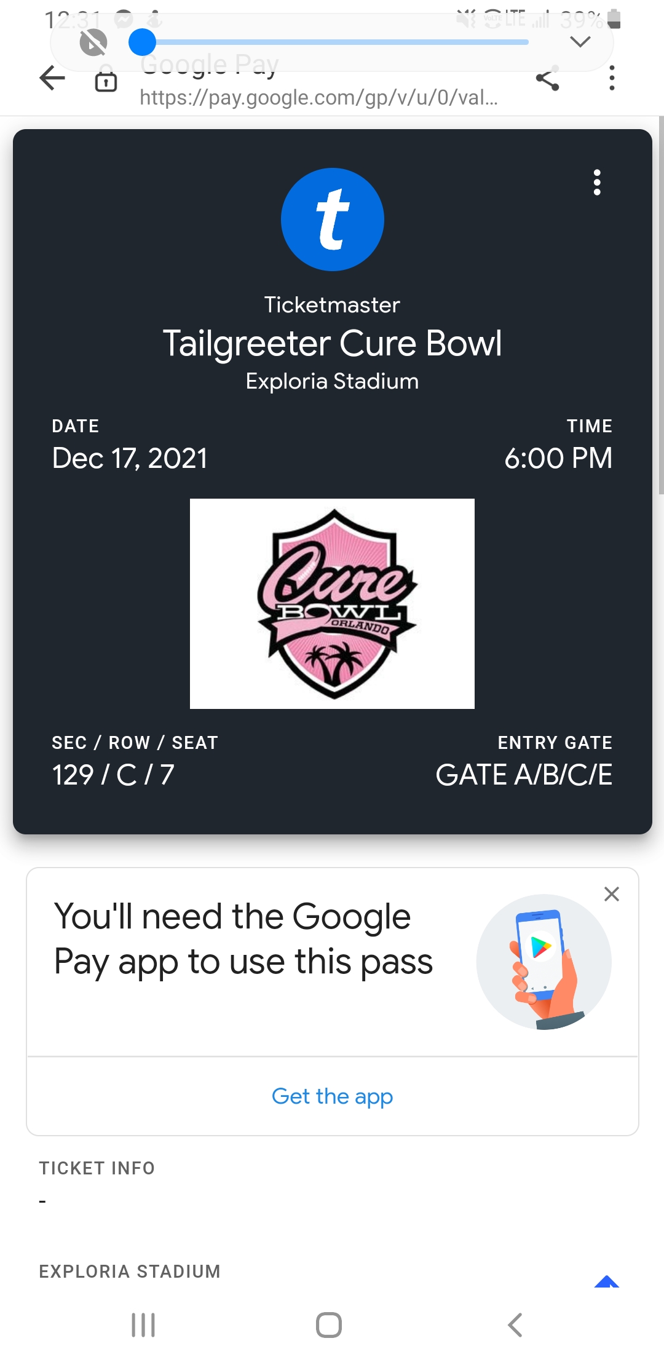664x1365 pixels.
Task: Expand the volume panel chevron
Action: tap(580, 42)
